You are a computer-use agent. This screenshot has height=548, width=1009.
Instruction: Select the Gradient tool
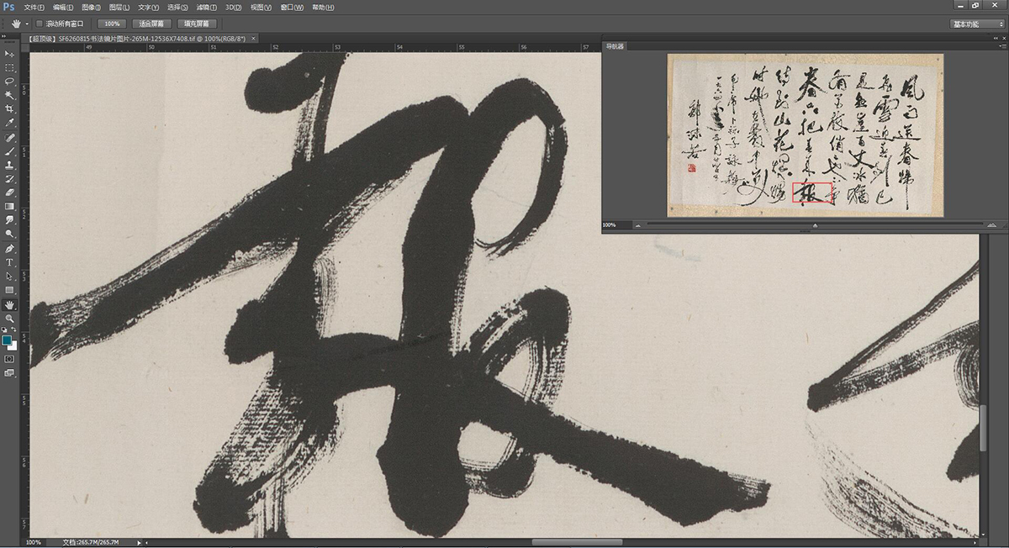coord(9,206)
